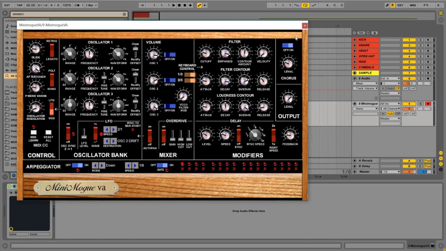
Task: Open the All Channels dropdown
Action: tap(390, 108)
